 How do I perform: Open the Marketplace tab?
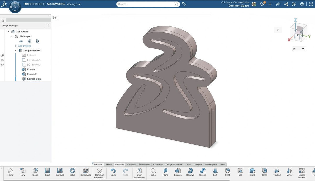pyautogui.click(x=211, y=165)
